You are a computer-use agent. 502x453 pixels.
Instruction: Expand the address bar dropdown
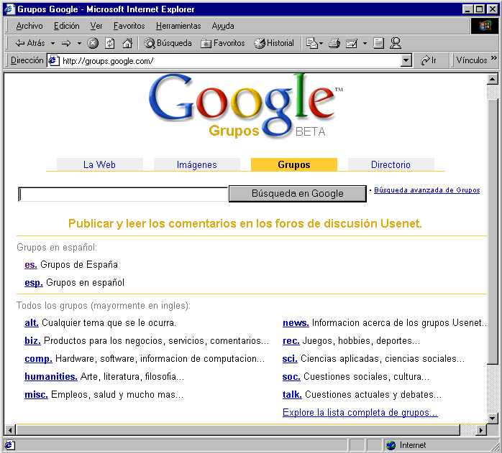[x=406, y=60]
